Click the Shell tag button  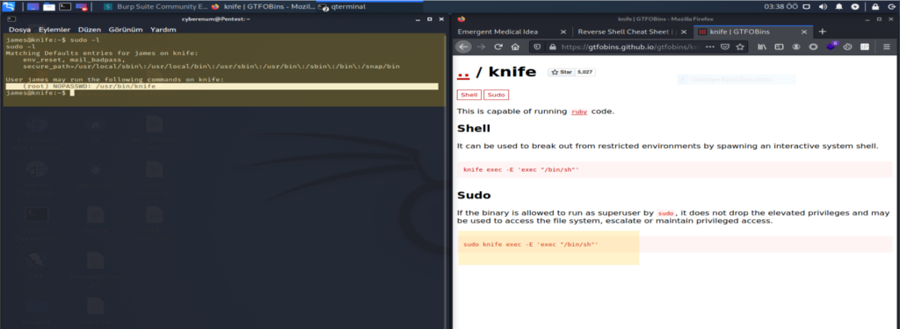point(469,95)
